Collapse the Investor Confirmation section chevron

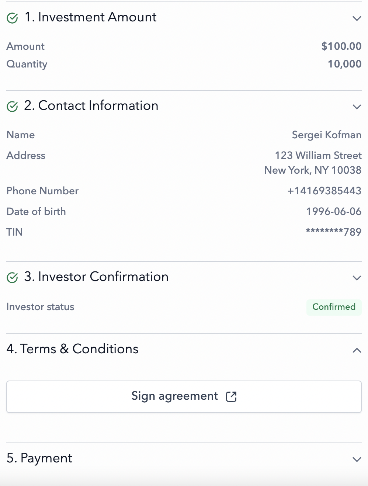coord(357,278)
